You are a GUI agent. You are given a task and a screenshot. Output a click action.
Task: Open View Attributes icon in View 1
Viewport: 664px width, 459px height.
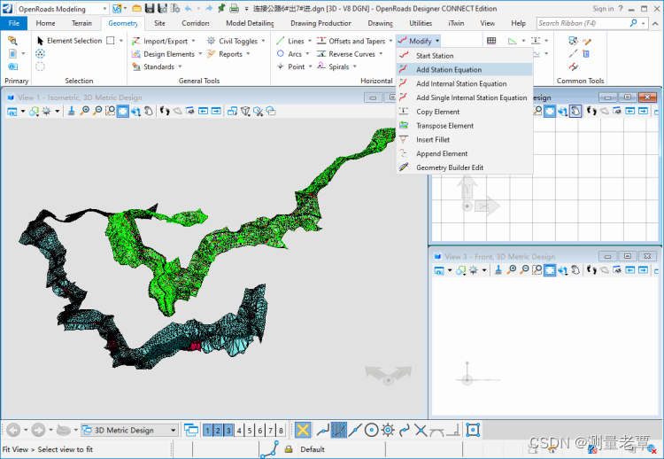coord(12,112)
